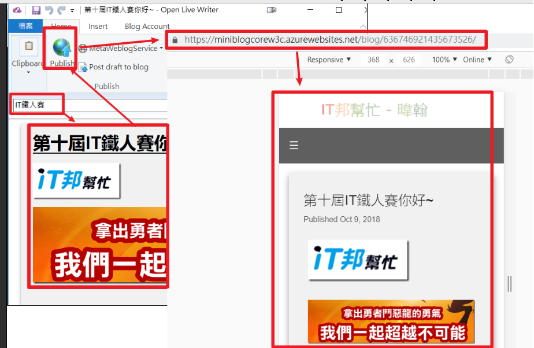Viewport: 534px width, 348px height.
Task: Click the blog header IT邦幫忙 - 暐翰
Action: click(x=374, y=110)
